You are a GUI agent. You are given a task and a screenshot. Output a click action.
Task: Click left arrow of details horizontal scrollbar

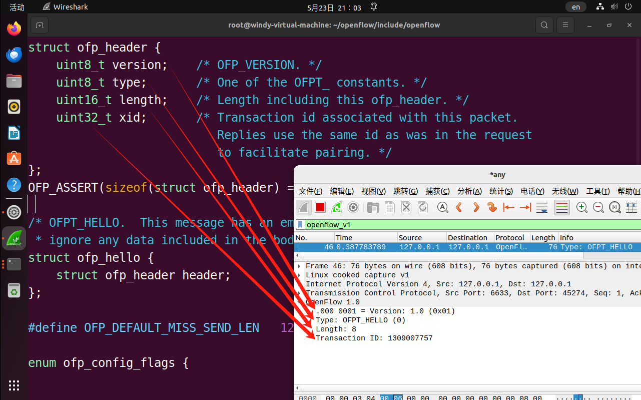pyautogui.click(x=298, y=388)
